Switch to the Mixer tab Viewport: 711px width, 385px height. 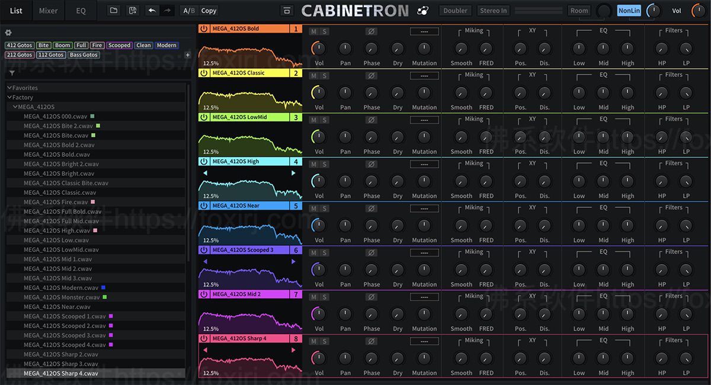47,10
